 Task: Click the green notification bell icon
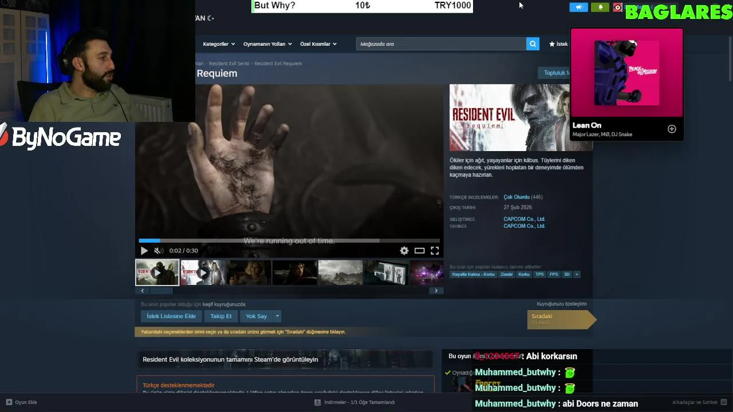(x=600, y=7)
